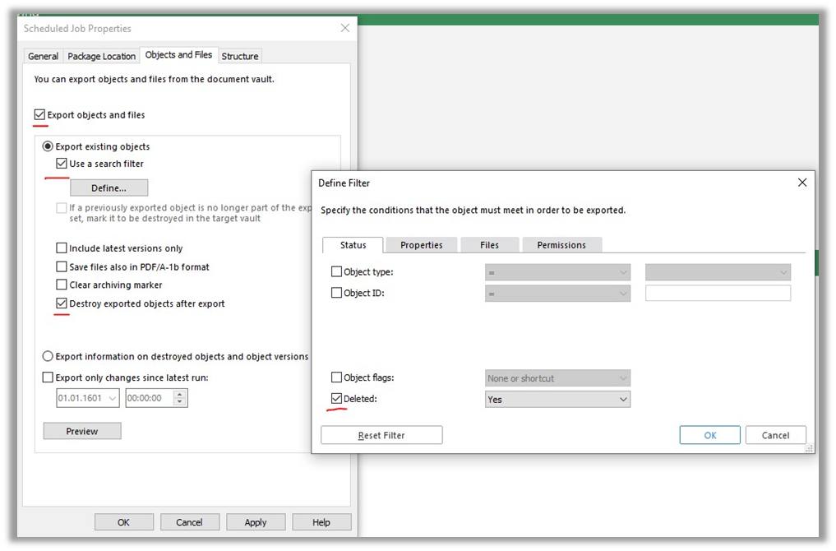
Task: Switch to the Properties filter tab
Action: click(421, 245)
